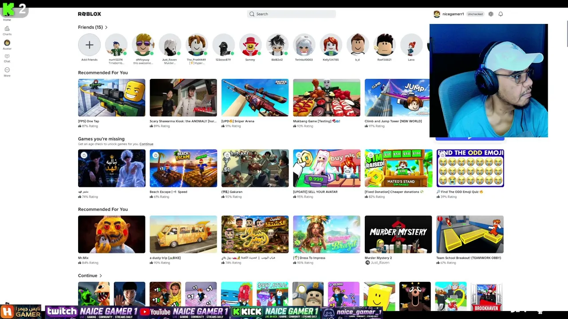568x319 pixels.
Task: Open Find The ODD Emoji Quiz thumbnail
Action: coord(470,168)
